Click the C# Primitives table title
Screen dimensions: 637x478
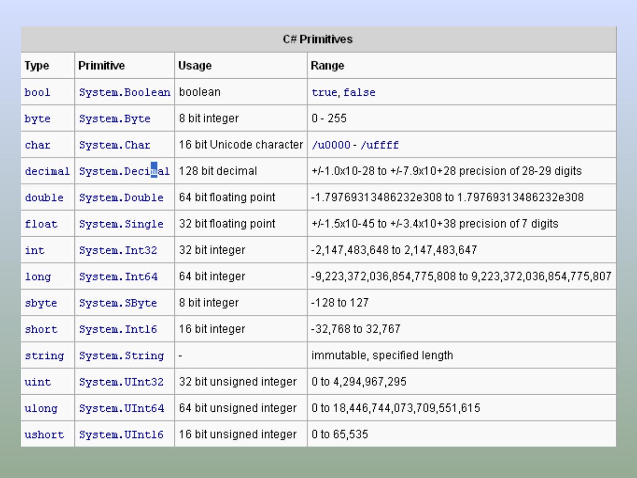pos(318,39)
